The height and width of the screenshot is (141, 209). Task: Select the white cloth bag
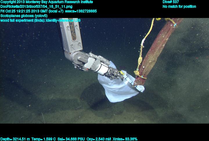119,87
